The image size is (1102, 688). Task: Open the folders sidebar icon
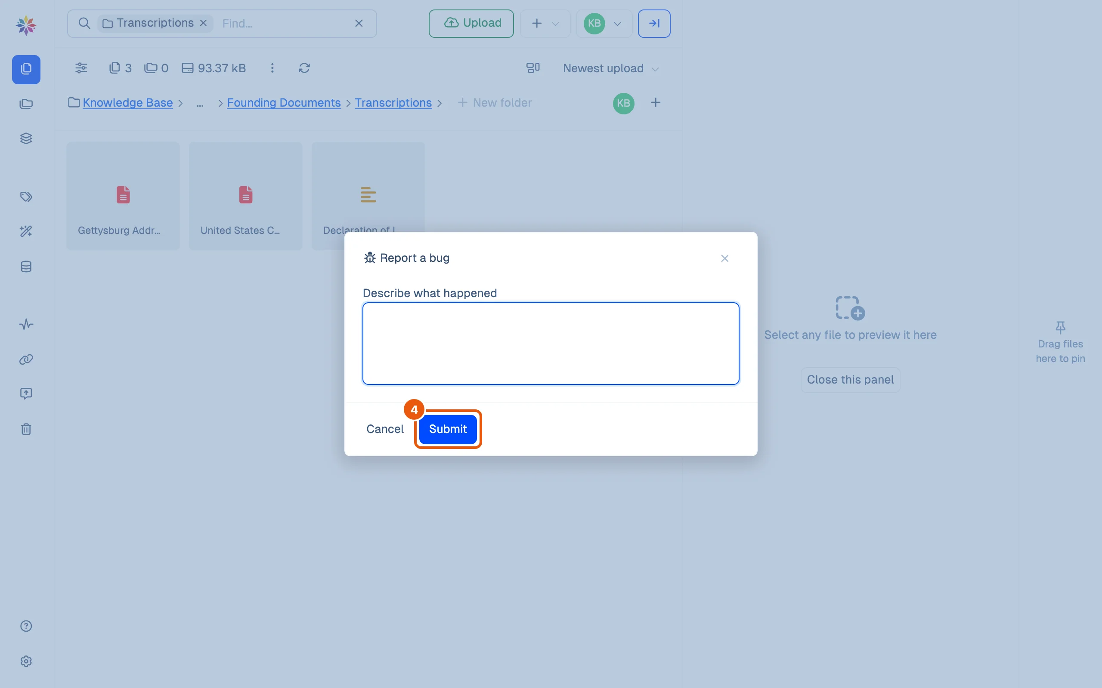26,104
